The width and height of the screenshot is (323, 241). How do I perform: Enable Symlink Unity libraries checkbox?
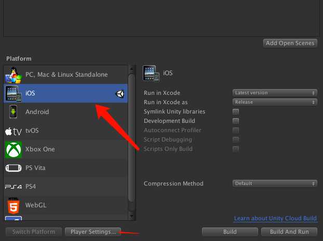(x=236, y=111)
